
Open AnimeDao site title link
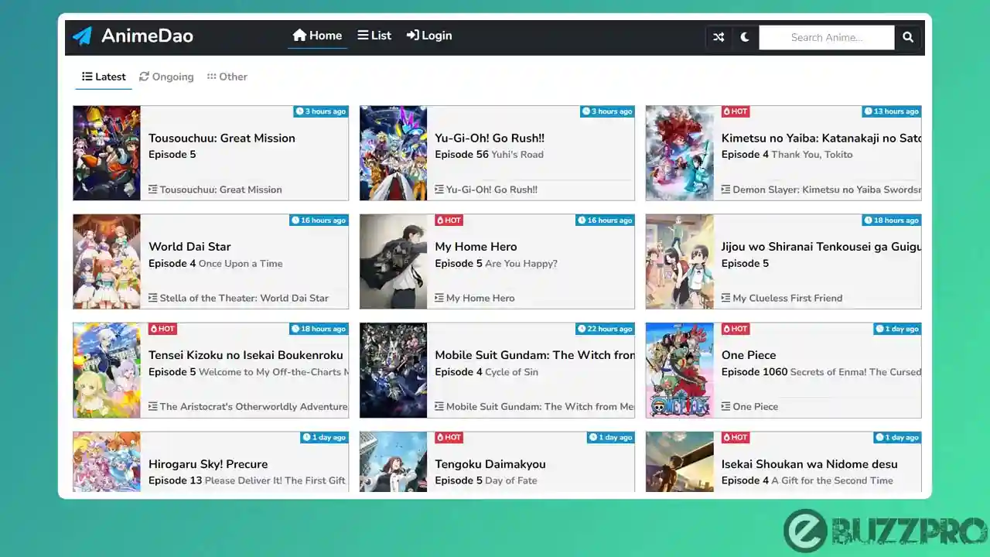click(147, 36)
